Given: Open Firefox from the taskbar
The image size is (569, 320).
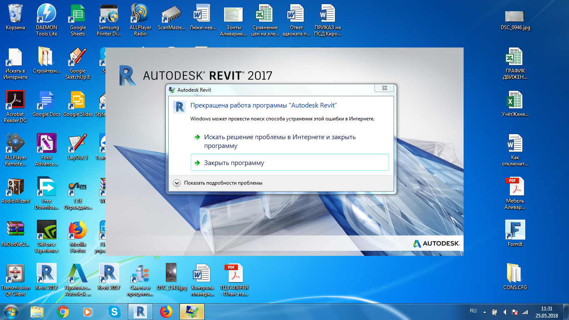Looking at the screenshot, I should pyautogui.click(x=166, y=311).
